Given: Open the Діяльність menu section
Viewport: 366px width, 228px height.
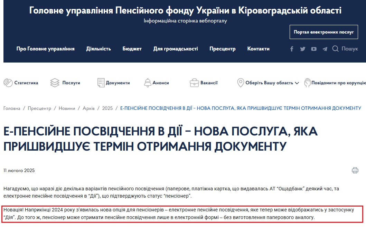Looking at the screenshot, I should [x=98, y=49].
